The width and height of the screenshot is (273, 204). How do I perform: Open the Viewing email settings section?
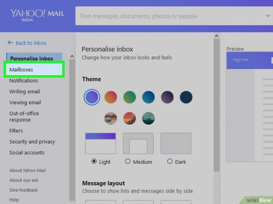(x=25, y=103)
